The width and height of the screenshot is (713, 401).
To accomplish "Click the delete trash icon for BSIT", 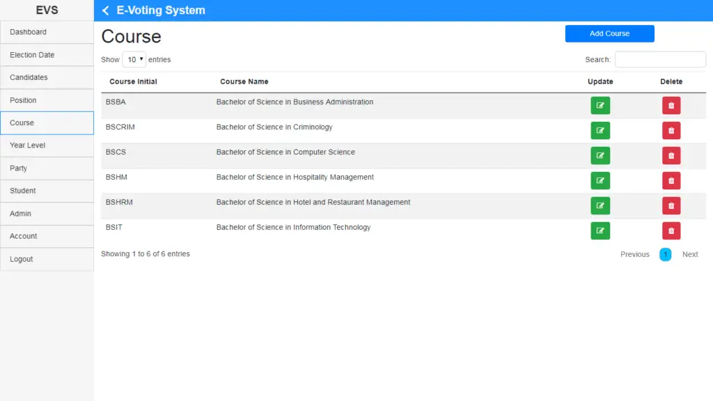I will click(x=671, y=230).
